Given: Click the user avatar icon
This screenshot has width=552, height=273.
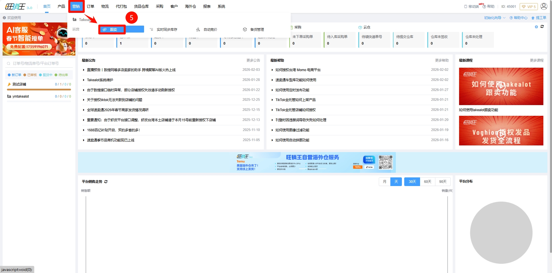Looking at the screenshot, I should pyautogui.click(x=544, y=6).
